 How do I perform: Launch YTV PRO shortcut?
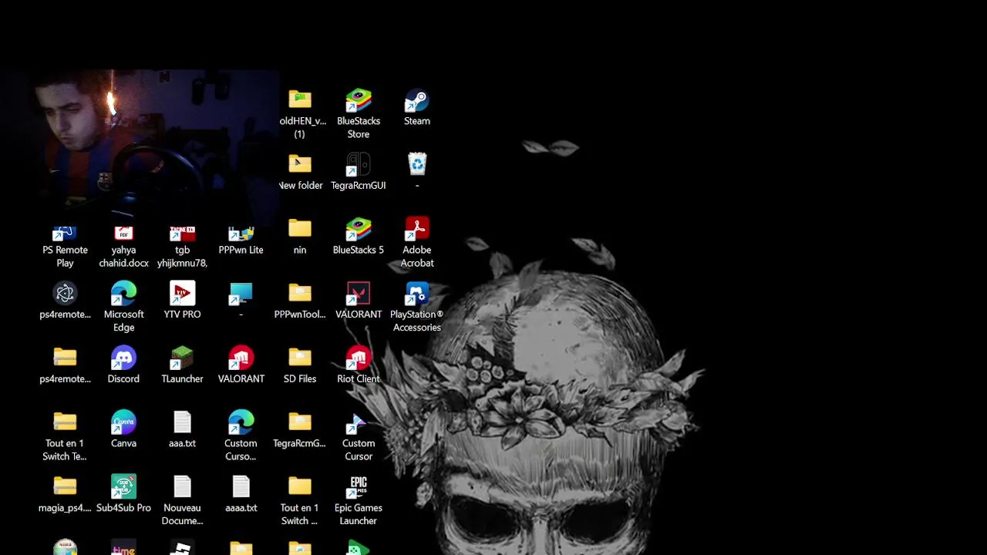pyautogui.click(x=182, y=301)
